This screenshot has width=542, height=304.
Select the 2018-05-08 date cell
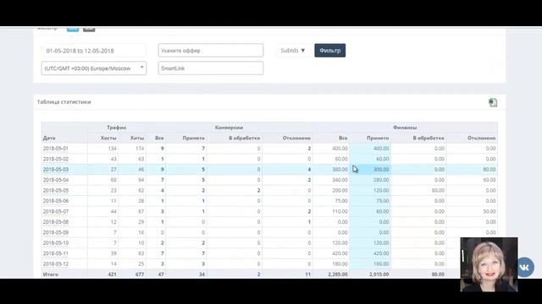[56, 222]
